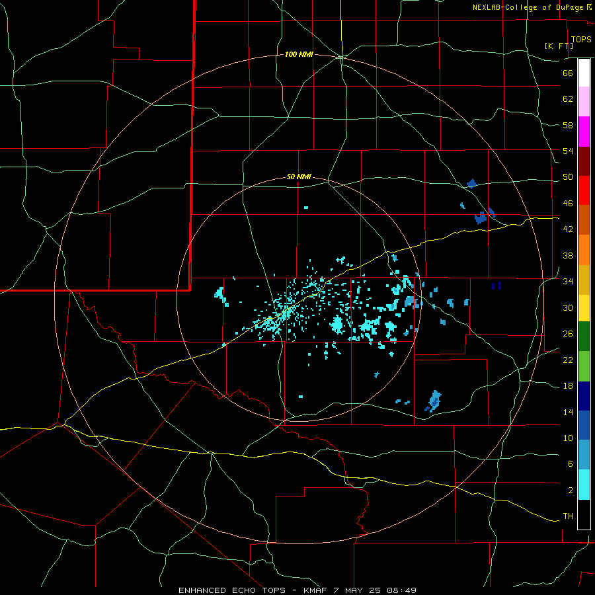Click the dark navy echo pair east of radar
The height and width of the screenshot is (595, 595).
coord(496,286)
